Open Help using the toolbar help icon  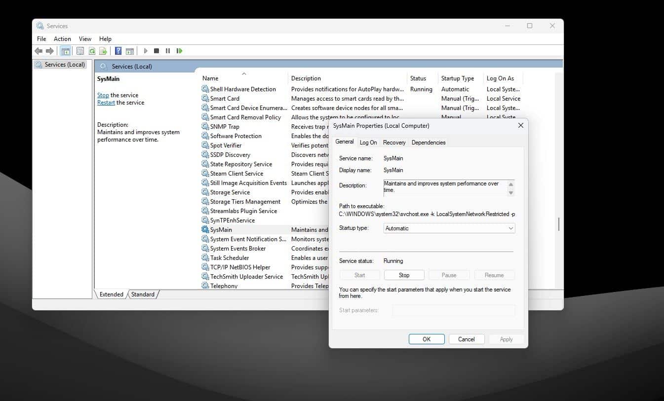tap(117, 50)
